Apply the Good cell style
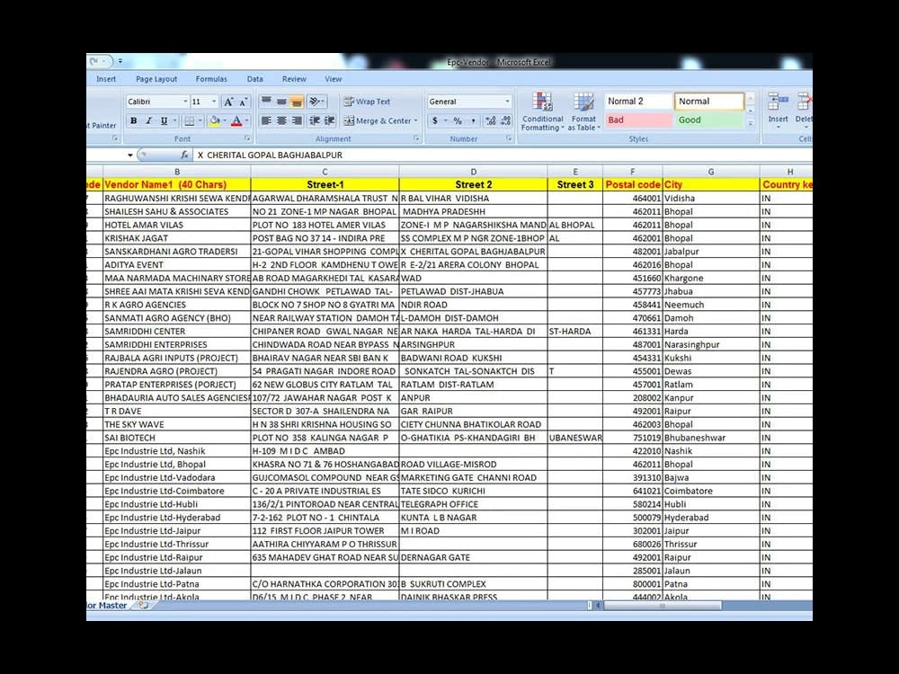The width and height of the screenshot is (899, 674). click(710, 120)
